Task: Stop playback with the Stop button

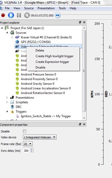Action: tap(27, 15)
